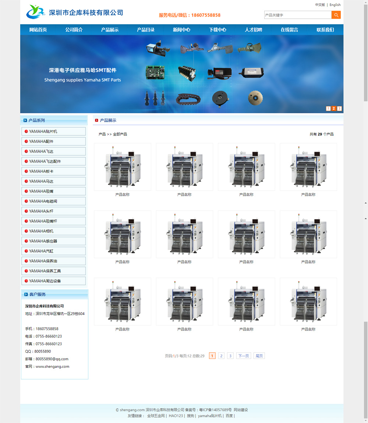Focus the 产品关键字 search field
368x423 pixels.
tap(298, 15)
